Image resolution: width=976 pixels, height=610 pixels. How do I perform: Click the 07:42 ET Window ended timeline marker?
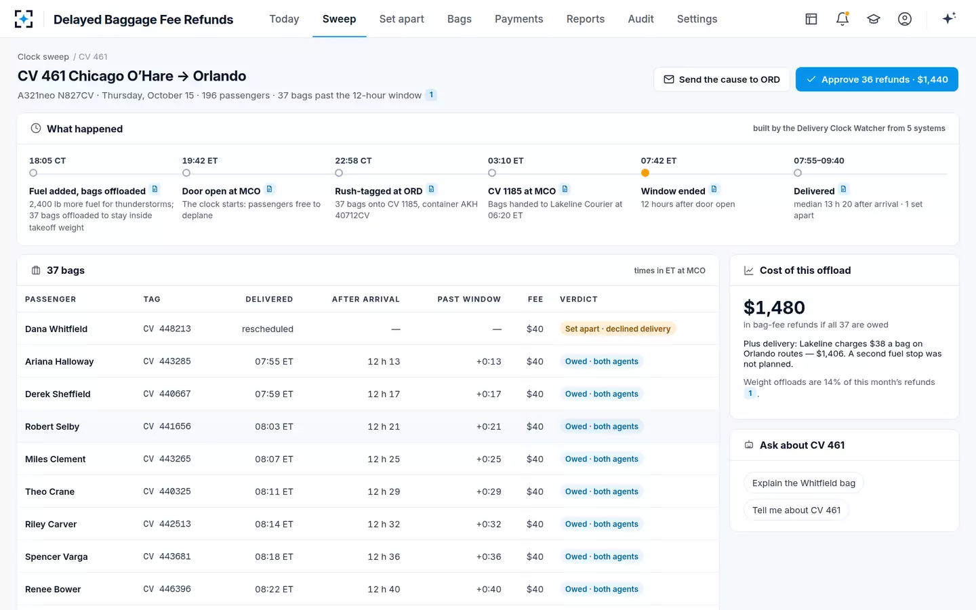click(x=645, y=173)
